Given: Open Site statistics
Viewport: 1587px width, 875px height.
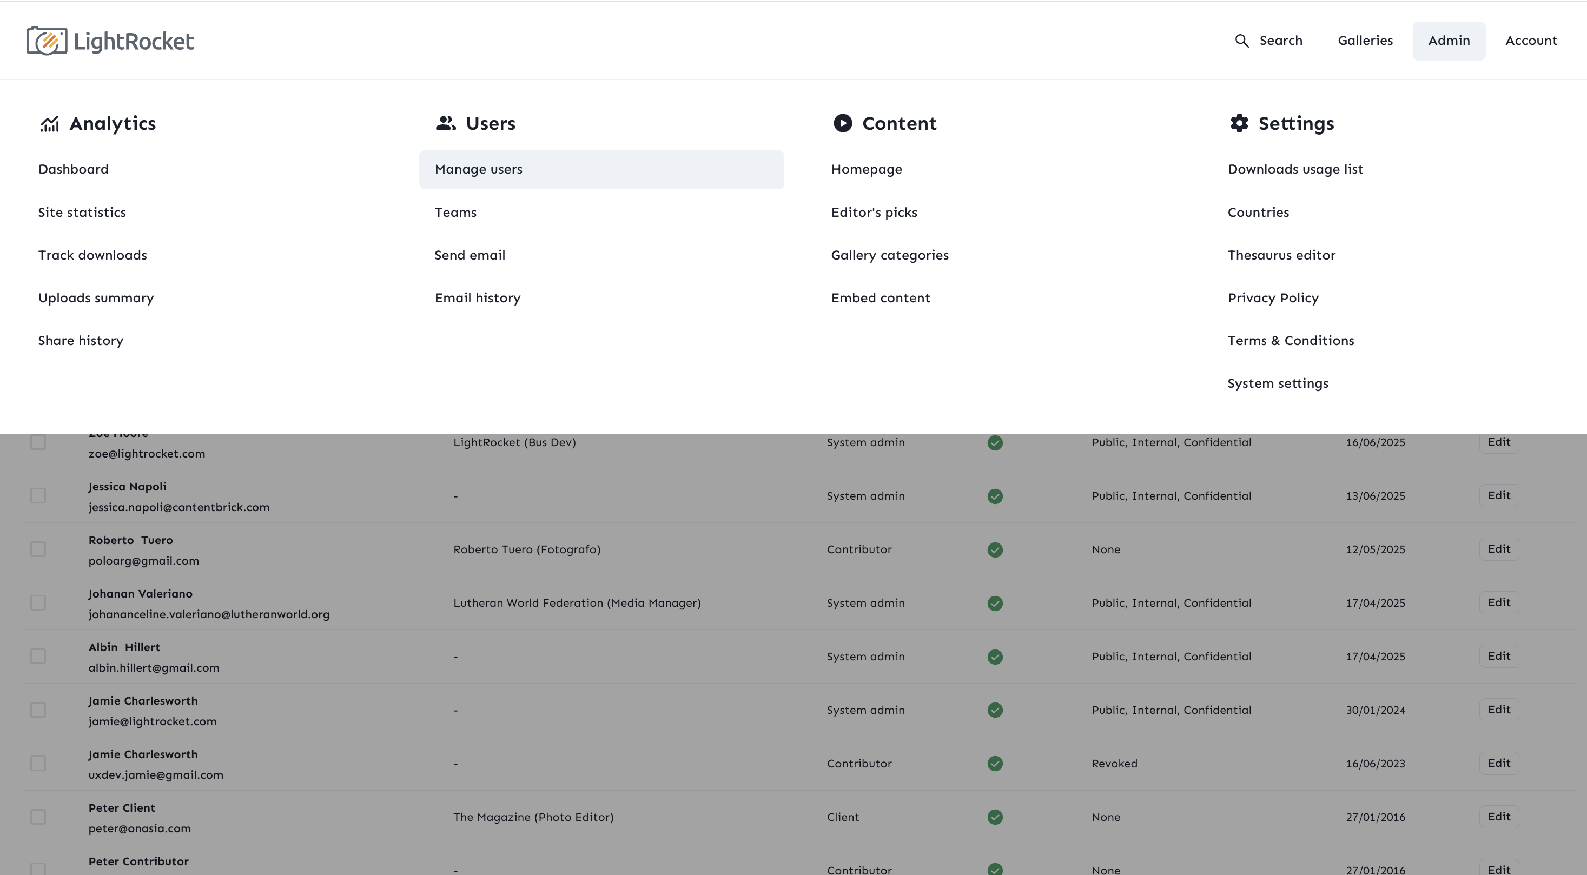Looking at the screenshot, I should pos(82,213).
